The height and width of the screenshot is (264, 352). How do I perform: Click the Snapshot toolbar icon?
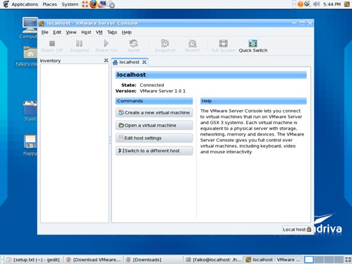coord(165,43)
